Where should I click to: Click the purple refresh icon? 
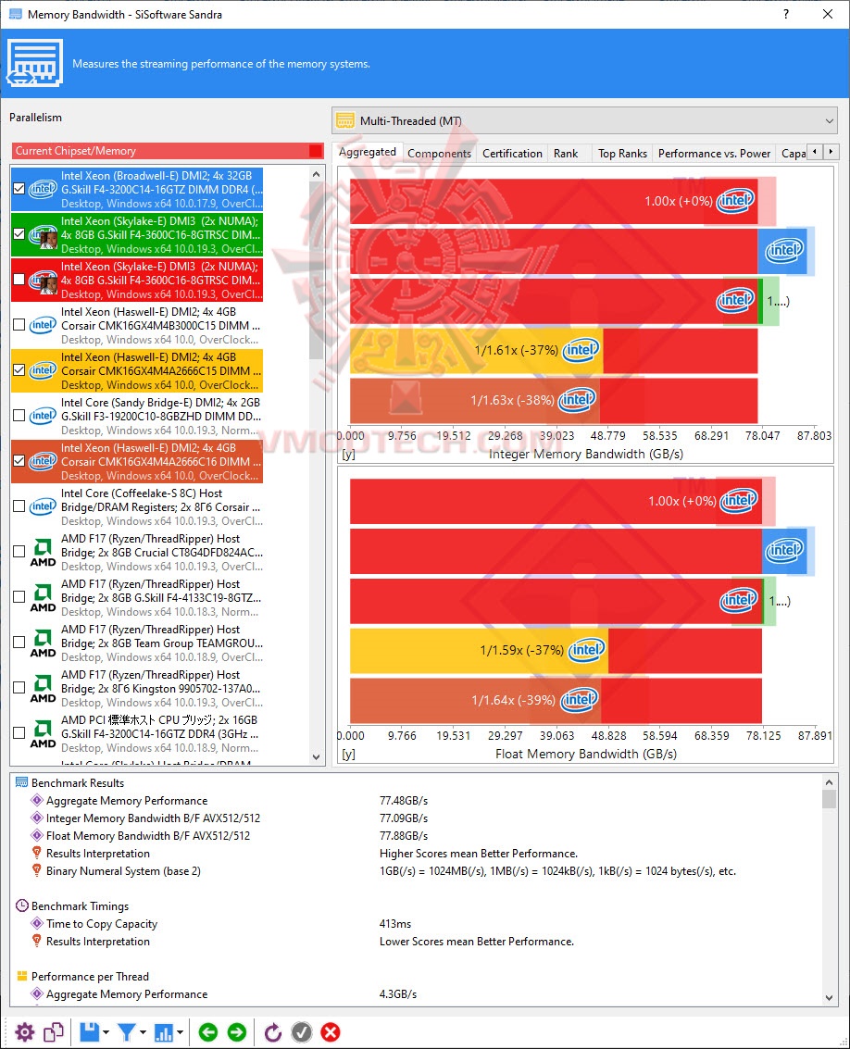point(273,1032)
